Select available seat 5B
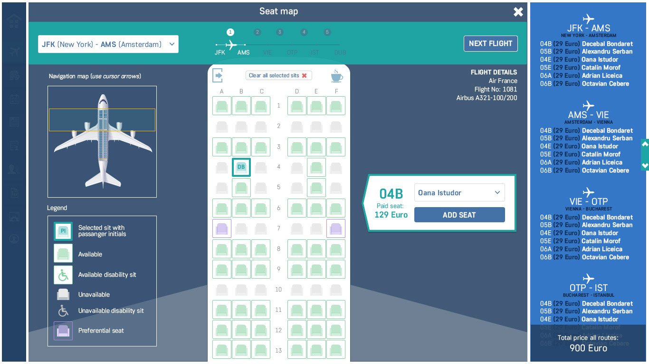649x364 pixels. (x=241, y=188)
